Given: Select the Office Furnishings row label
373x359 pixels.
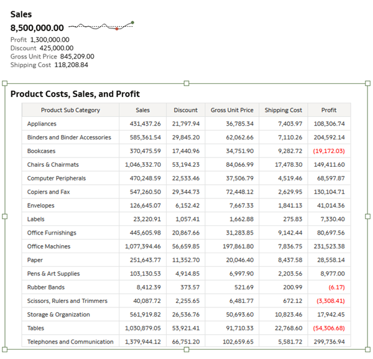Looking at the screenshot, I should (x=52, y=233).
